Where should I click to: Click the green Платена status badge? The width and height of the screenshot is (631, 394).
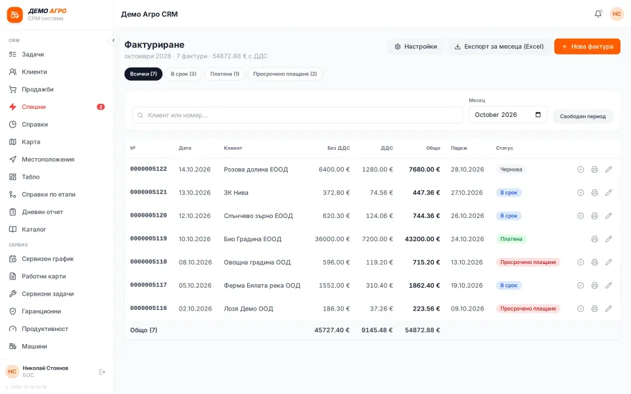(511, 239)
